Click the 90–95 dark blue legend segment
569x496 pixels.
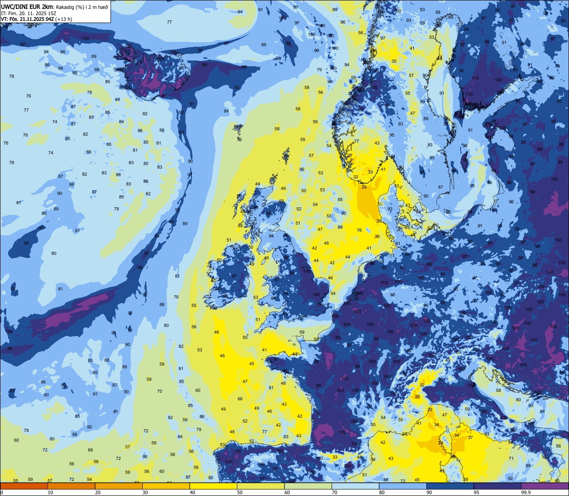[450, 486]
